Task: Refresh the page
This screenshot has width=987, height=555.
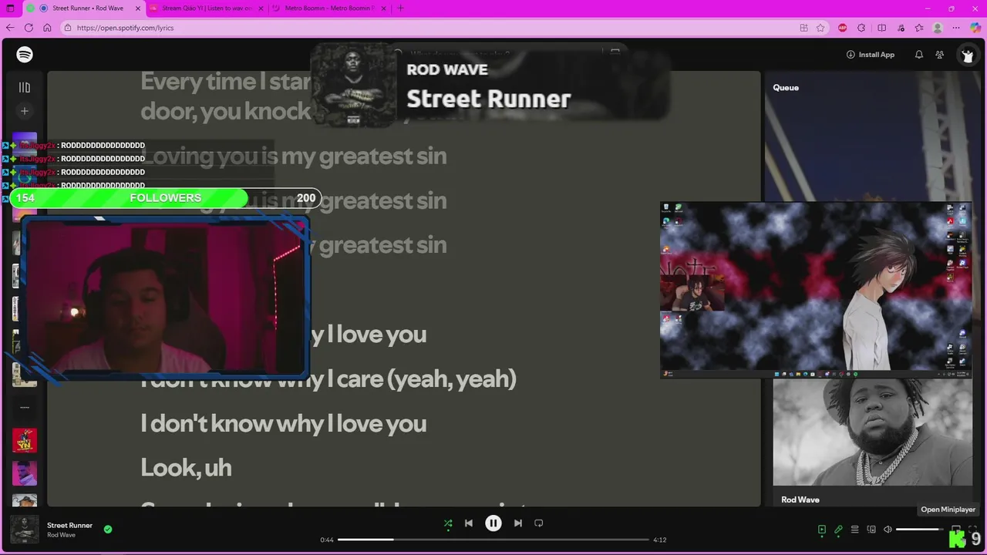Action: pyautogui.click(x=29, y=28)
